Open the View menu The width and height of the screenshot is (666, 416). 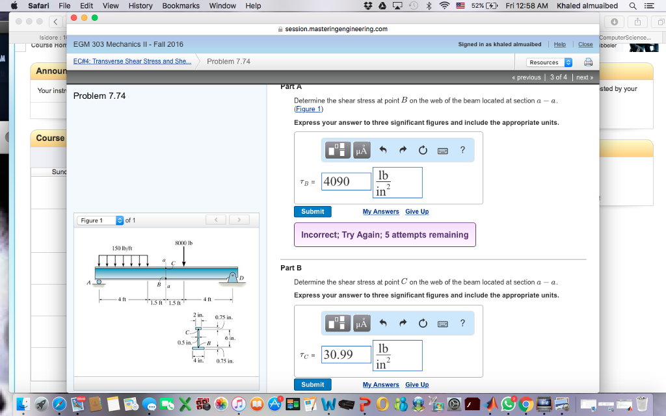[x=111, y=6]
